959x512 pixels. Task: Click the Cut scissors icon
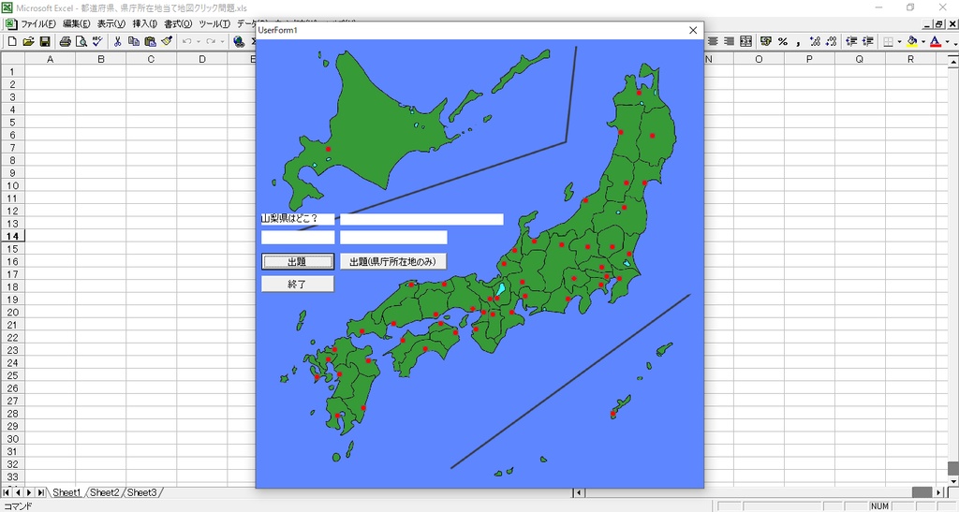click(117, 41)
